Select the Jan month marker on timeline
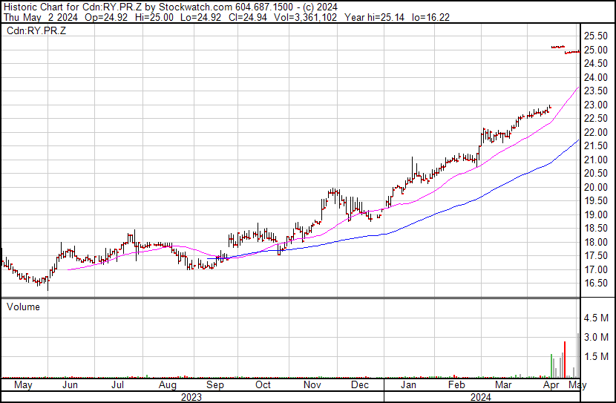 pyautogui.click(x=408, y=385)
